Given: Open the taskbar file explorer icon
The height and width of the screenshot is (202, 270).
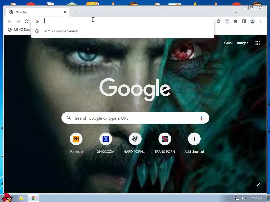Looking at the screenshot, I should (21, 198).
